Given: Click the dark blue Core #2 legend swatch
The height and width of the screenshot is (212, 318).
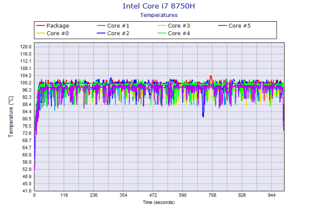Looking at the screenshot, I should coord(101,33).
